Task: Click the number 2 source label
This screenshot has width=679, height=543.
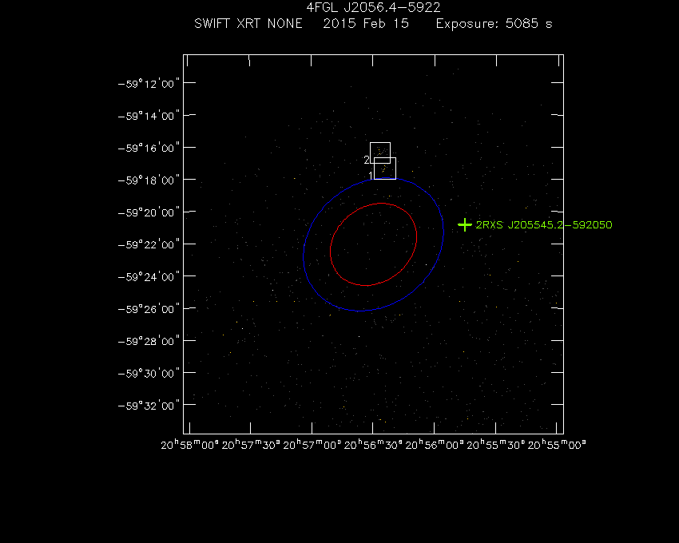Action: pyautogui.click(x=367, y=160)
